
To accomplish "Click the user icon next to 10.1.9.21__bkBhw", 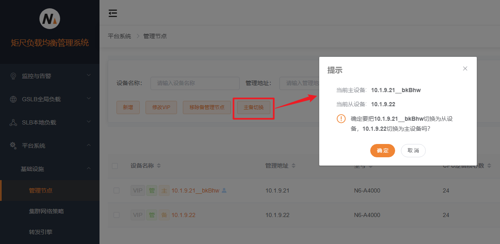I will pyautogui.click(x=224, y=190).
